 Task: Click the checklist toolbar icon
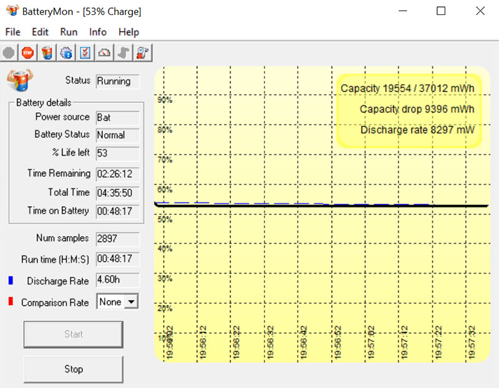(85, 53)
